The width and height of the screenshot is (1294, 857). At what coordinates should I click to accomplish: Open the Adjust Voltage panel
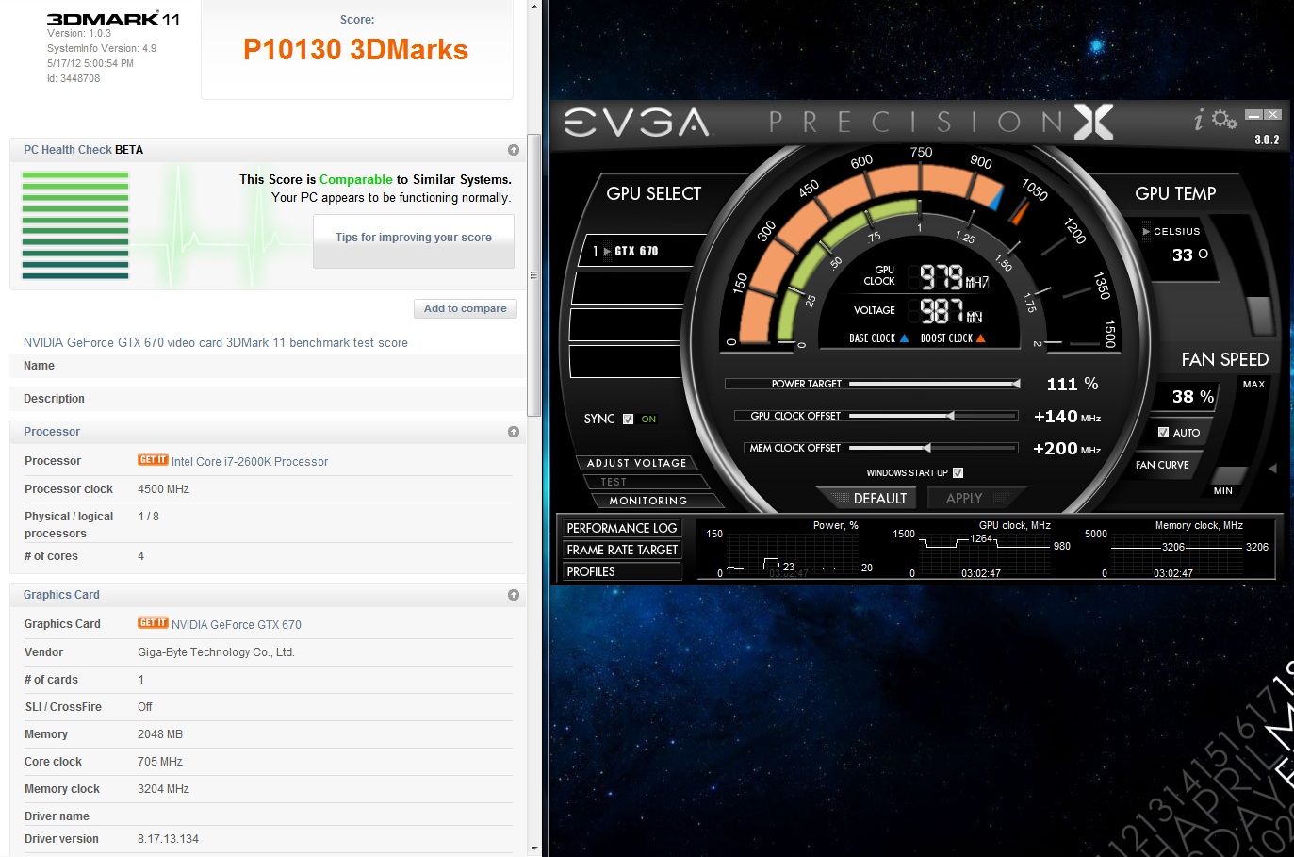pos(636,463)
